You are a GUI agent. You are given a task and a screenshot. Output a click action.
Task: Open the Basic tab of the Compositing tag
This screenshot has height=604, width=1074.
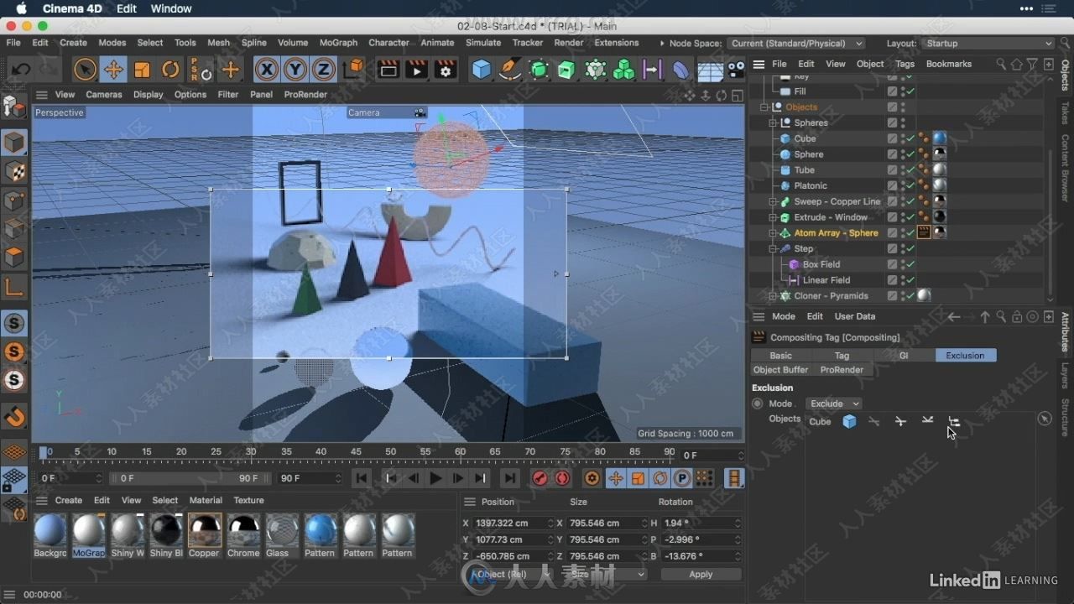(x=781, y=356)
